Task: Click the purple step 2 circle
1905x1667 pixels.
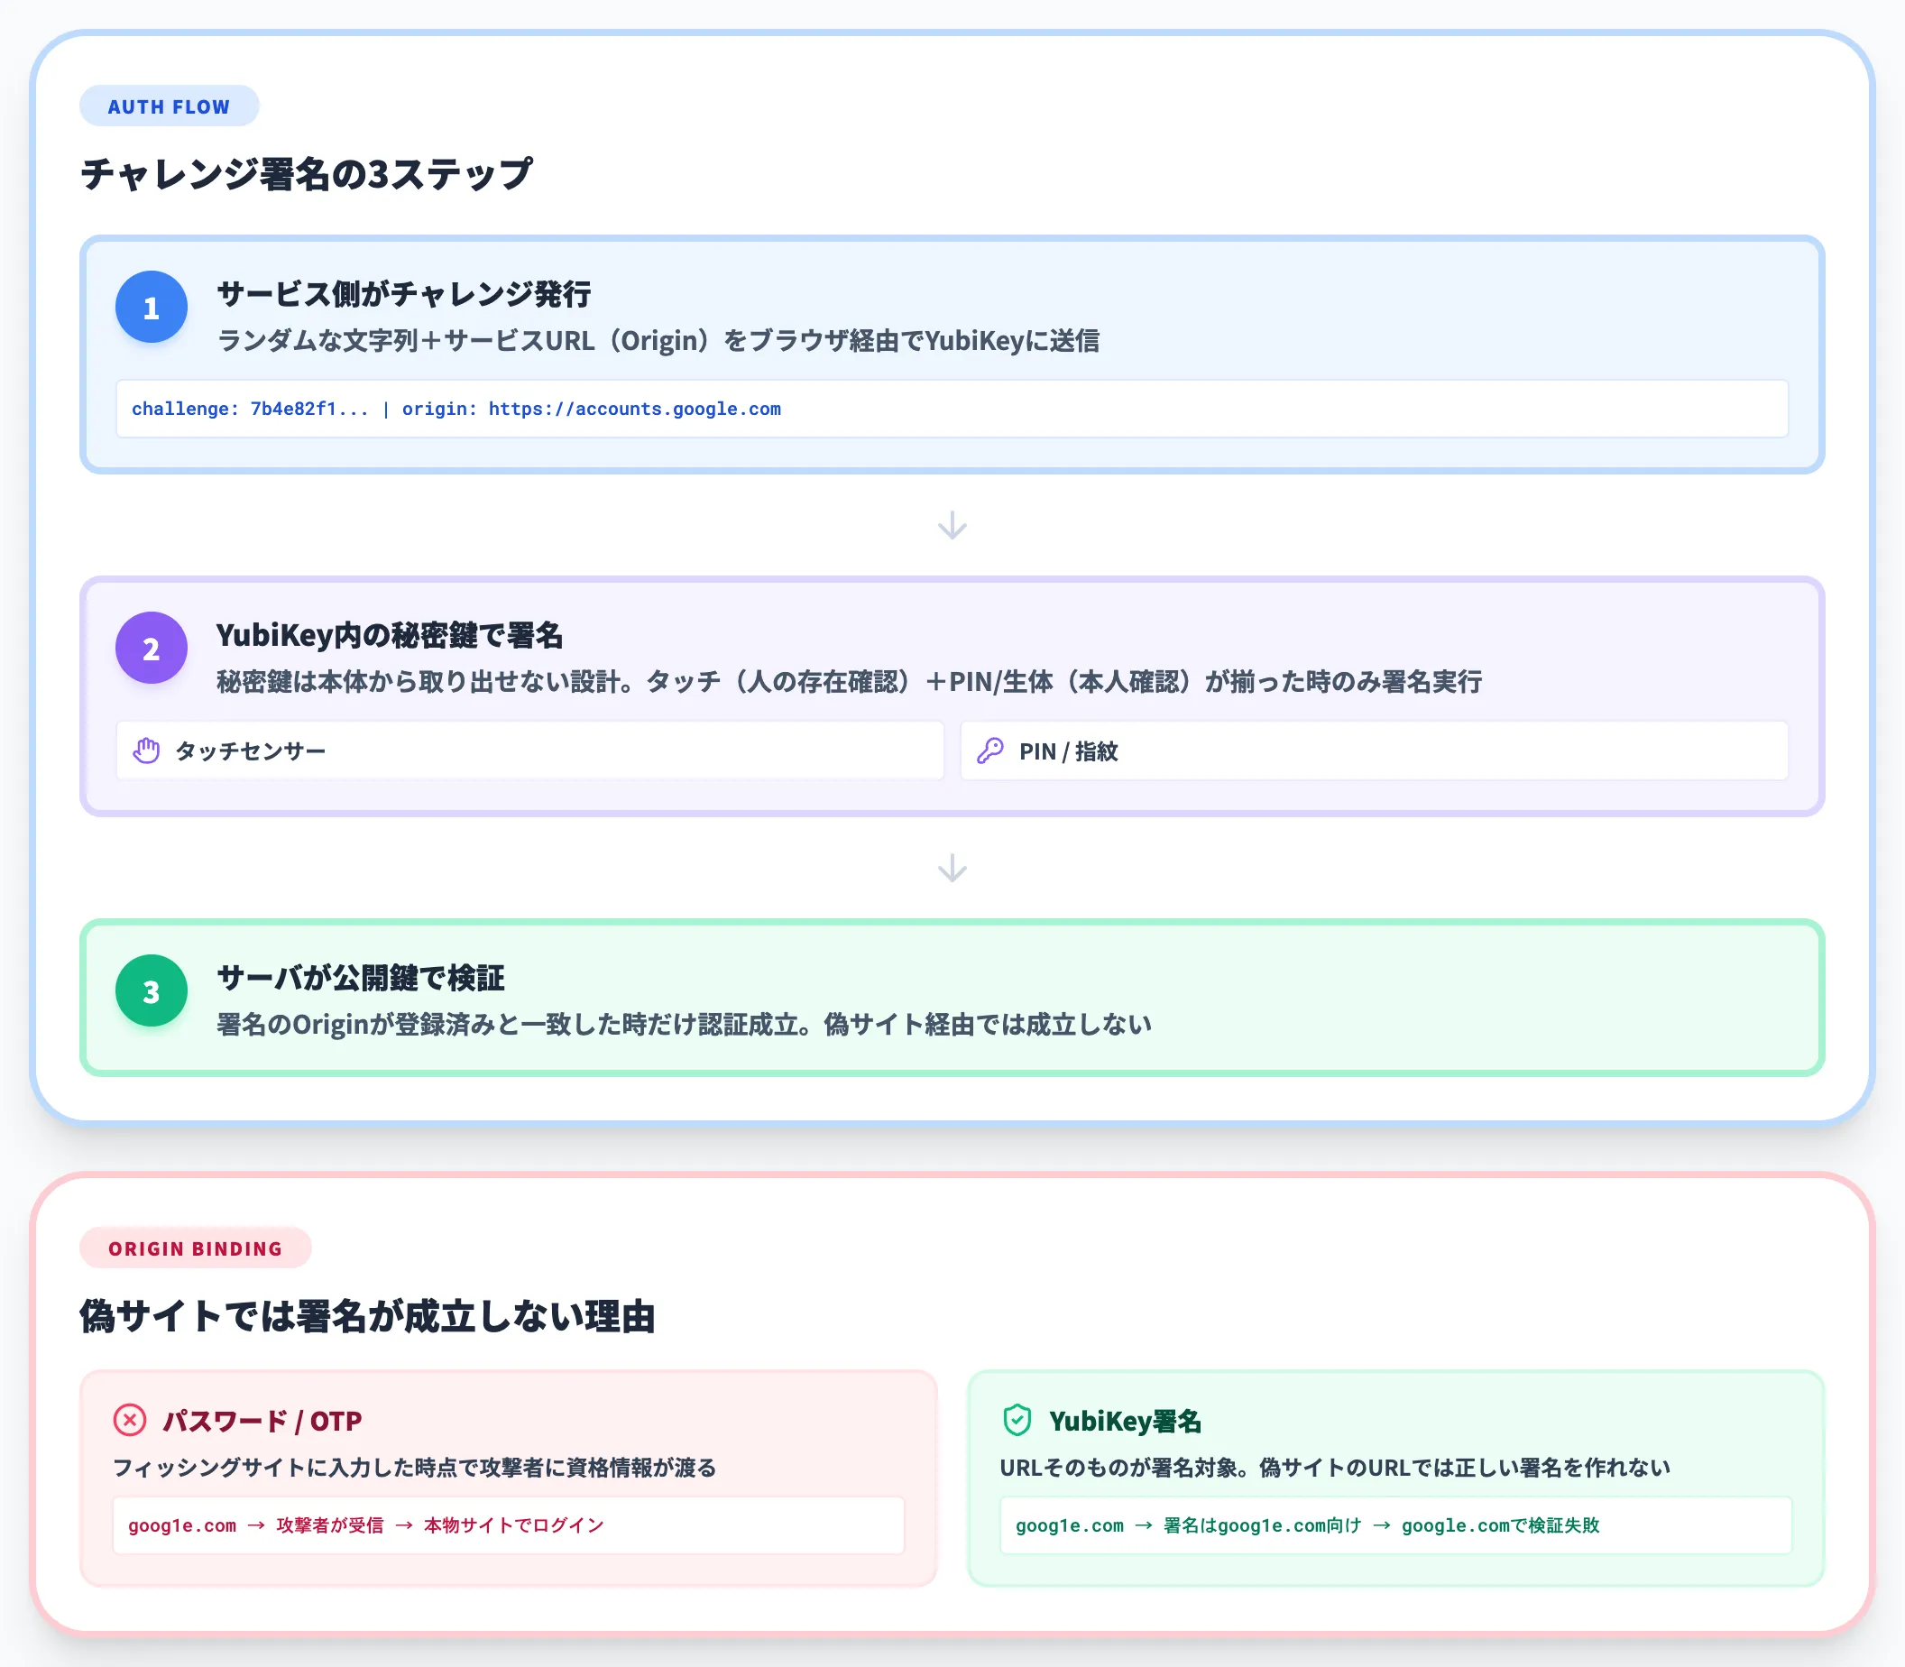Action: (x=152, y=648)
